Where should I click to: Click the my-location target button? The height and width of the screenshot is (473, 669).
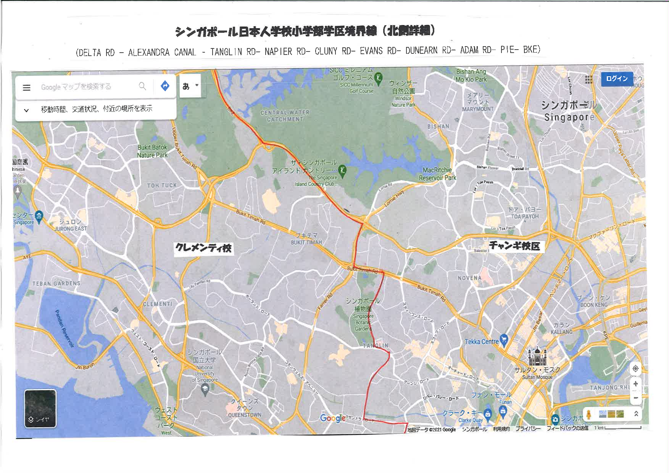tap(635, 368)
